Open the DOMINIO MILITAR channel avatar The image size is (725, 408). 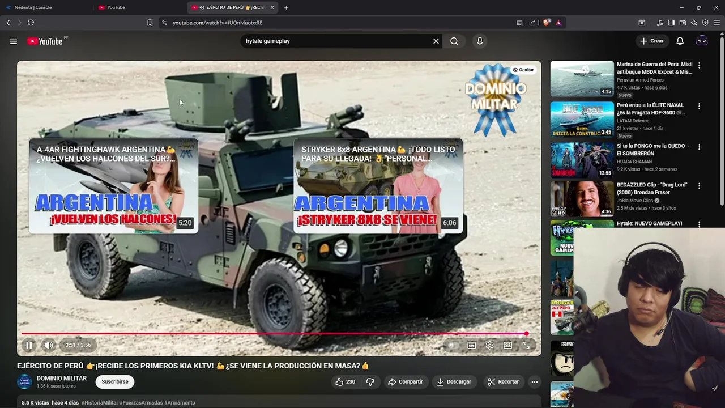coord(24,381)
